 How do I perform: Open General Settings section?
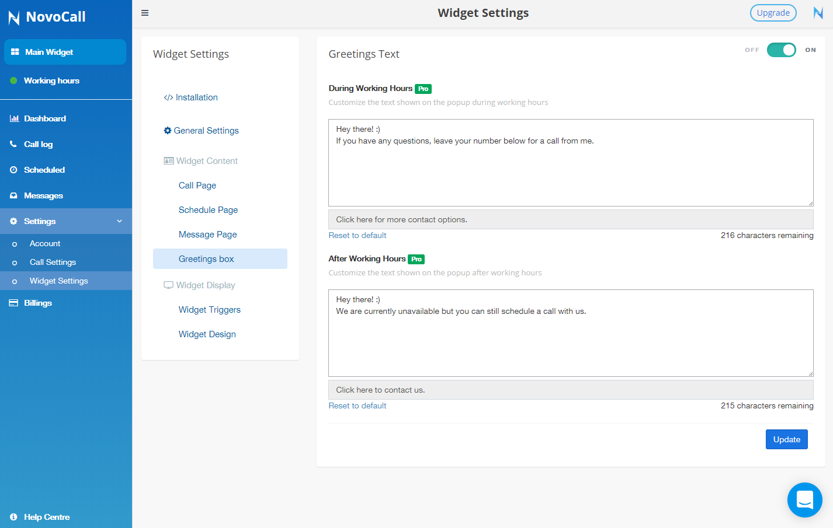pos(206,131)
